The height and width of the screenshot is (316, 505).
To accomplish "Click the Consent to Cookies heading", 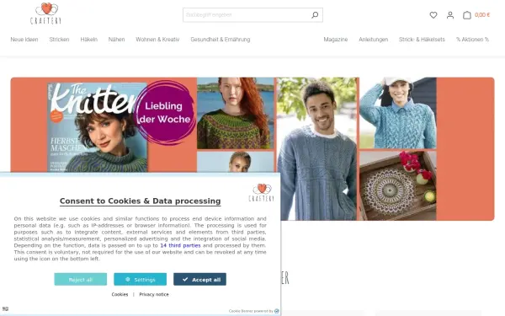I will click(140, 201).
